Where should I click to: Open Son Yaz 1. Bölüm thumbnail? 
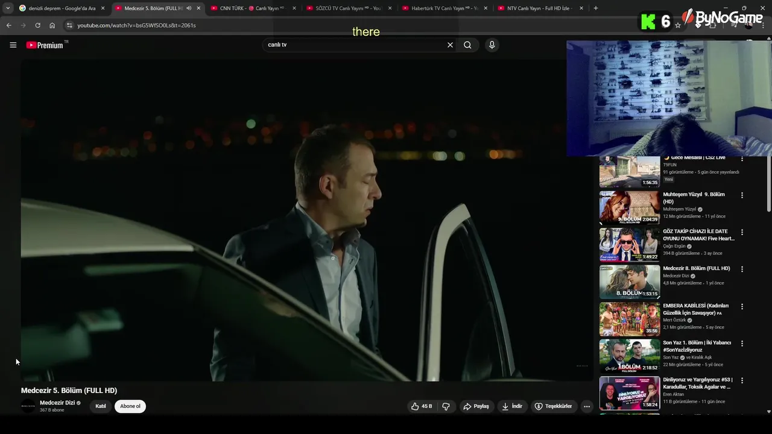click(630, 356)
